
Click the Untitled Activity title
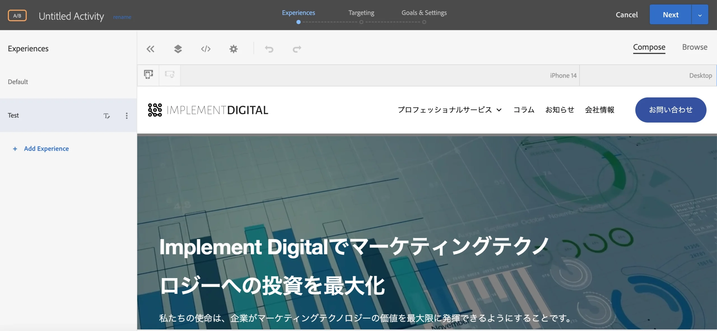click(x=71, y=16)
